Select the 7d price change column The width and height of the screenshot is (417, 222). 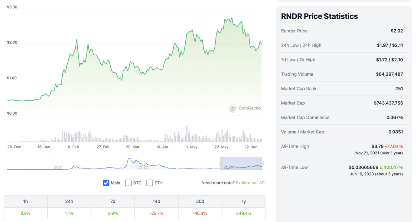tap(113, 201)
